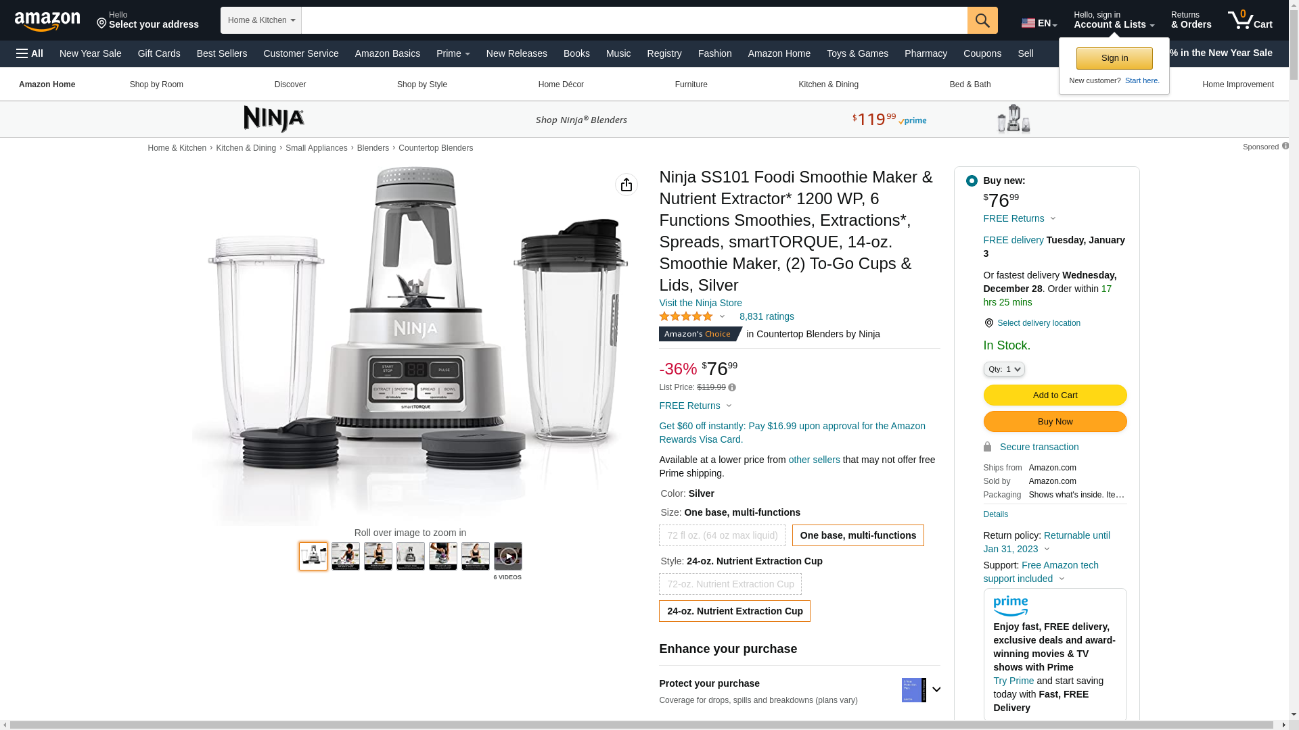The height and width of the screenshot is (730, 1299).
Task: Open the Kitchen & Dining subnav tab
Action: [x=828, y=84]
